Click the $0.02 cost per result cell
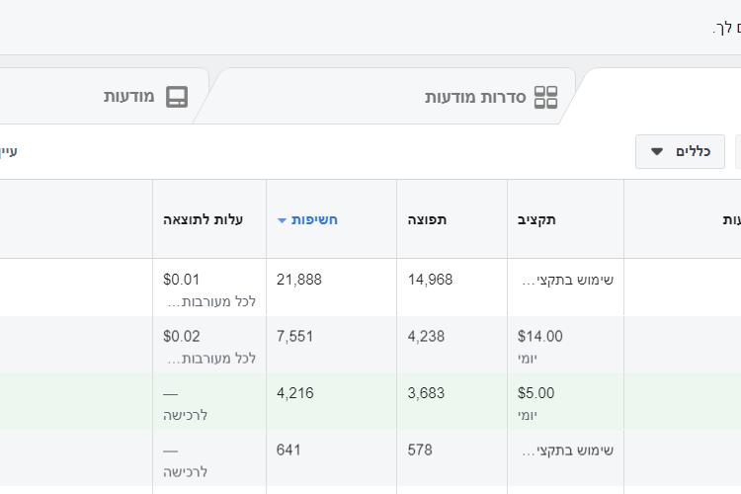741x494 pixels. point(182,337)
